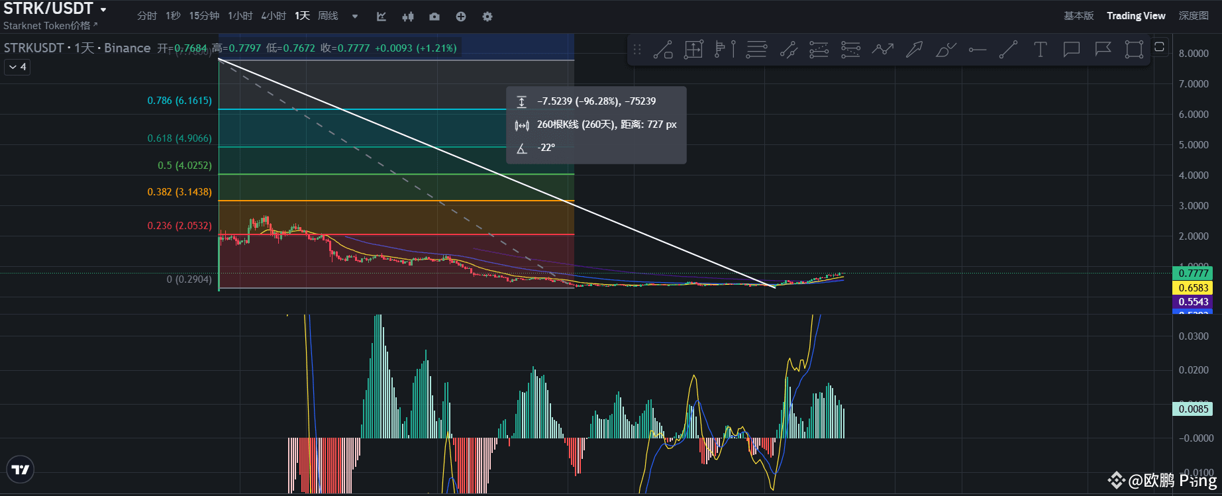The image size is (1222, 496).
Task: Grab the drawing toolbar drag handle dots
Action: 637,50
